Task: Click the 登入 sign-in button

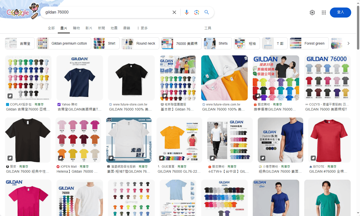Action: [340, 12]
